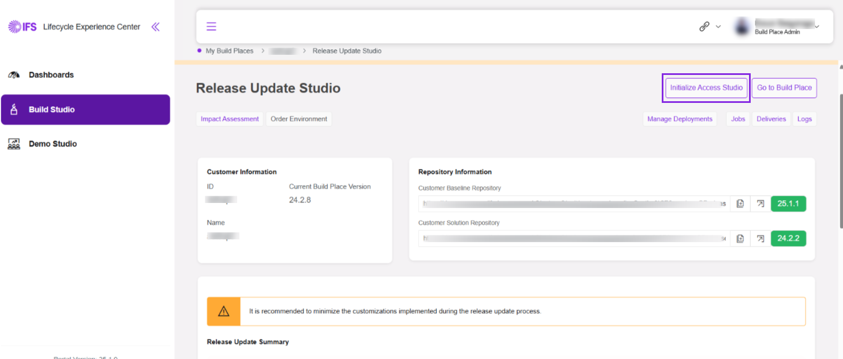
Task: Click Release Update Studio breadcrumb
Action: 347,51
